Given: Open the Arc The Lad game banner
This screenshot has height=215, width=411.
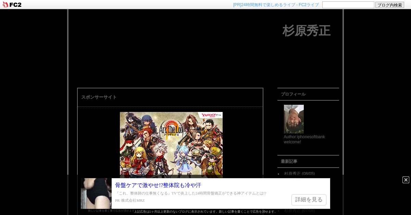Looking at the screenshot, I should [x=171, y=145].
